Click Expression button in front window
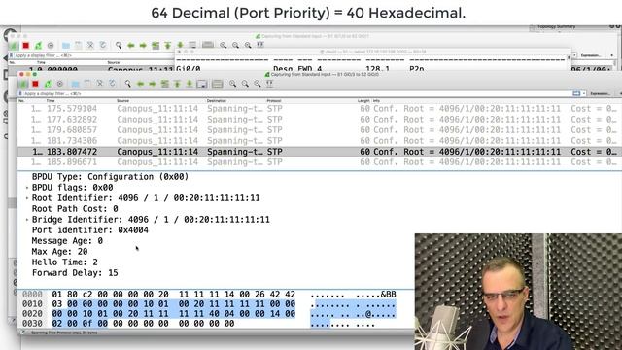 (x=601, y=94)
